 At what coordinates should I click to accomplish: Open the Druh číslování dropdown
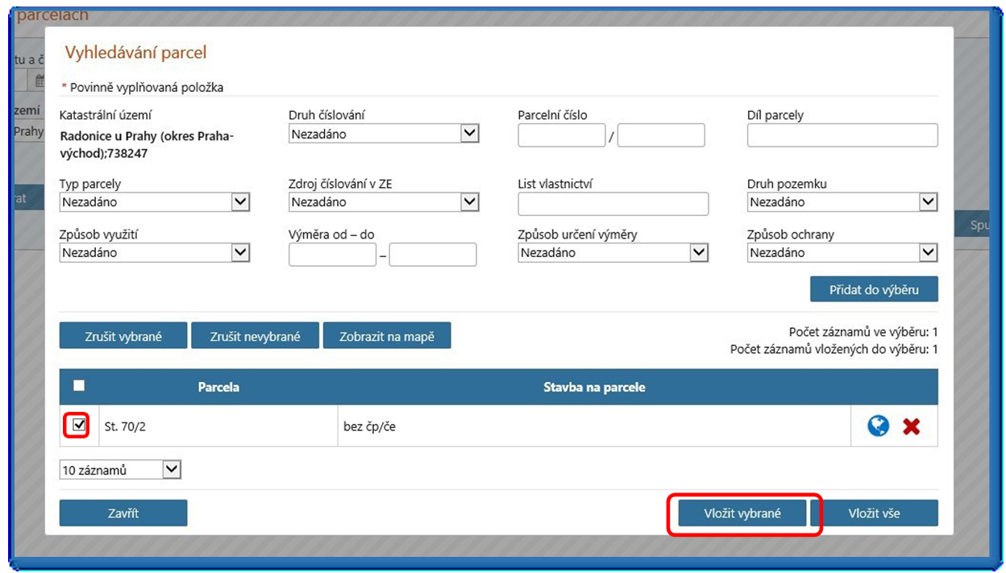pyautogui.click(x=384, y=134)
